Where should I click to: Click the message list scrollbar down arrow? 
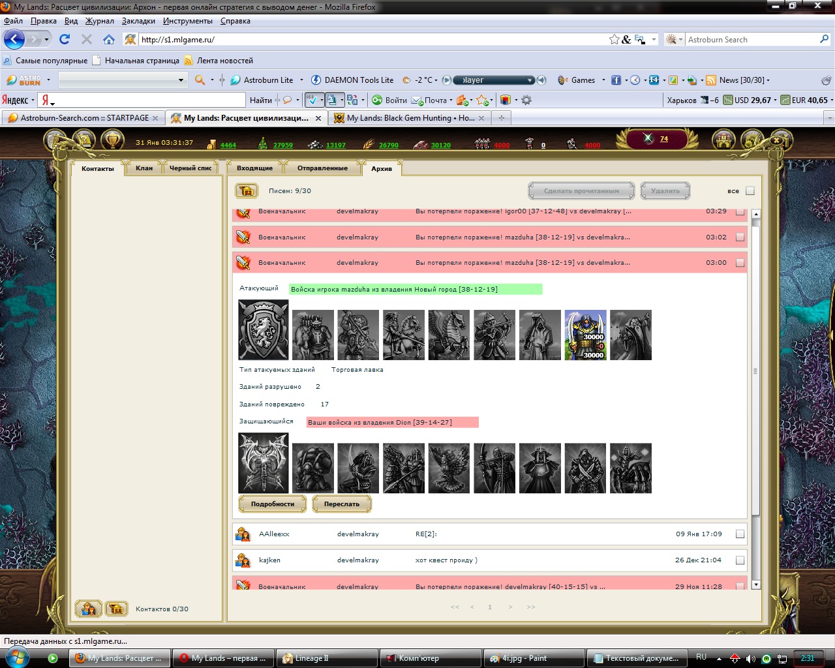pyautogui.click(x=756, y=585)
